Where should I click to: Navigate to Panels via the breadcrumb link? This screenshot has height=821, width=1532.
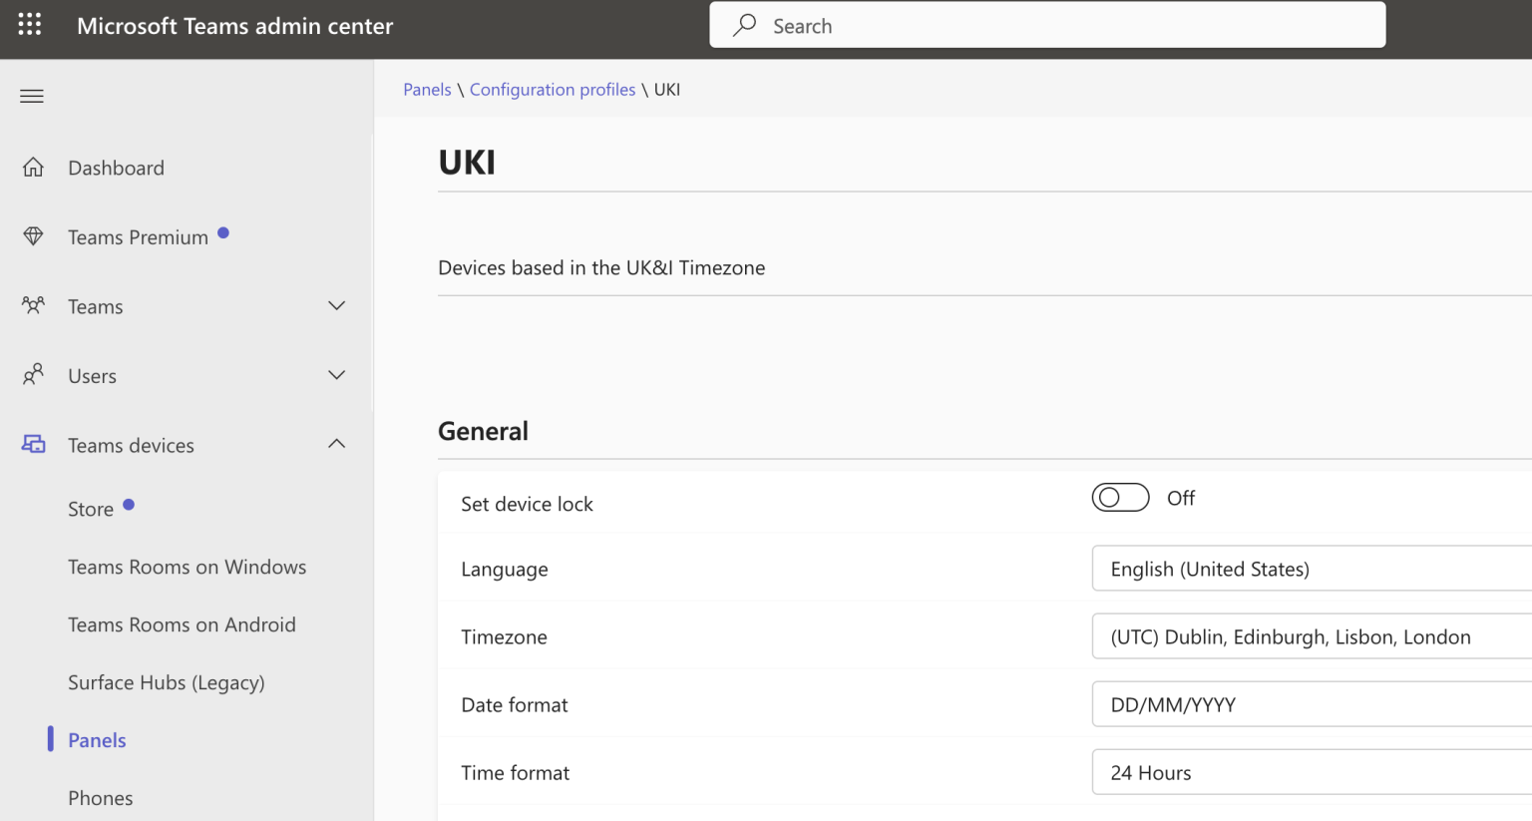click(x=427, y=89)
